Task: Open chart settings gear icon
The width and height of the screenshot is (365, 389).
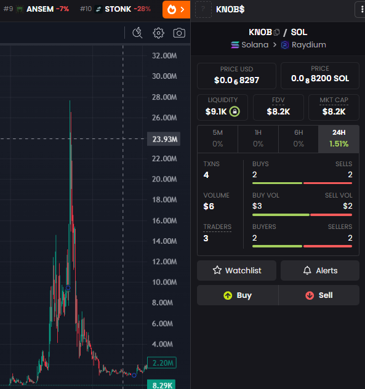Action: tap(158, 33)
